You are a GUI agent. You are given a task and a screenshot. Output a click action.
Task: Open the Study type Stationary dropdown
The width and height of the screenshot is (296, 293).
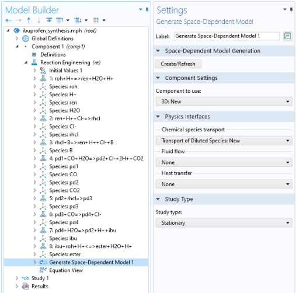[224, 223]
